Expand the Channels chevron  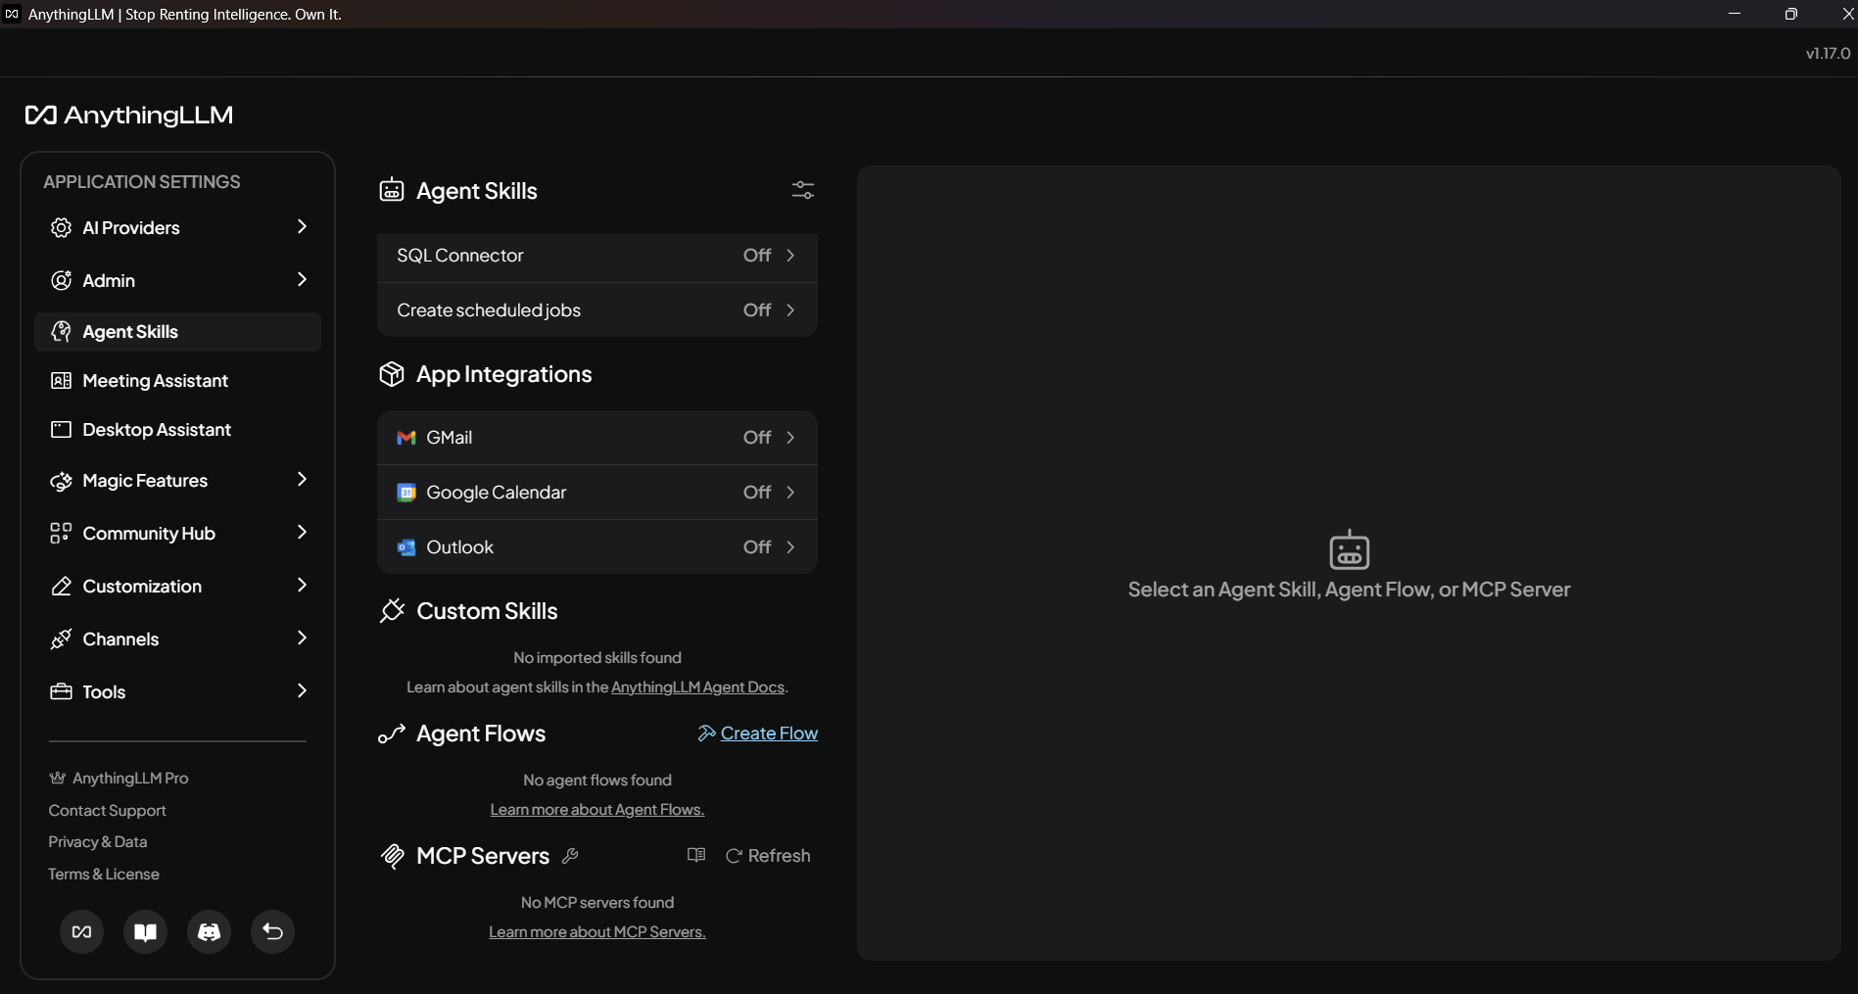pos(302,638)
